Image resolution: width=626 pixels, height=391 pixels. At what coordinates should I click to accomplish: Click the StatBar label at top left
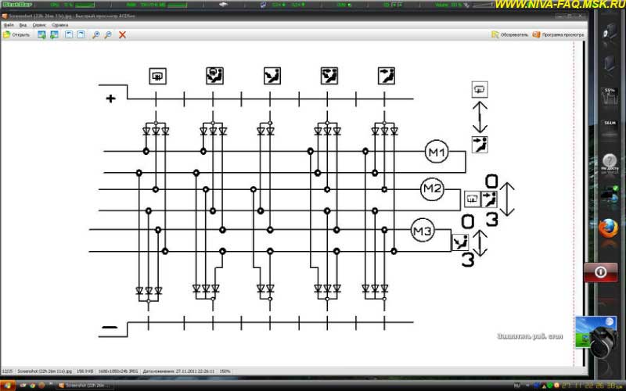pos(17,5)
